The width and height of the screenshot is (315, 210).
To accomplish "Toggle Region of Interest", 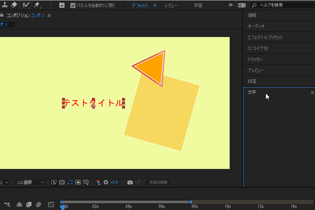I will (78, 182).
